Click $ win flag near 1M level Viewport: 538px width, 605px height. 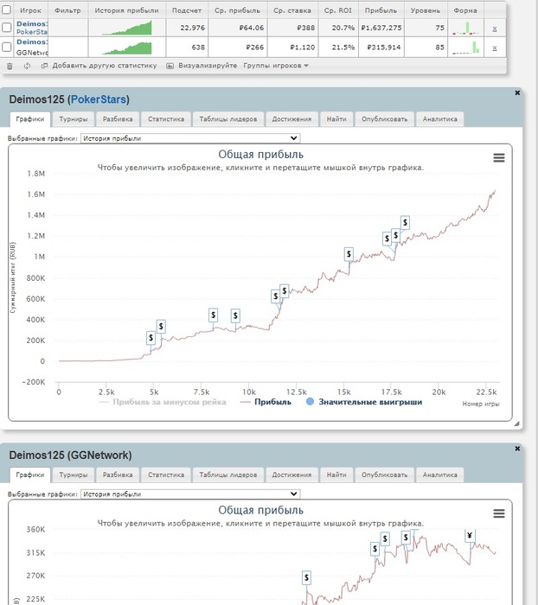click(x=349, y=254)
